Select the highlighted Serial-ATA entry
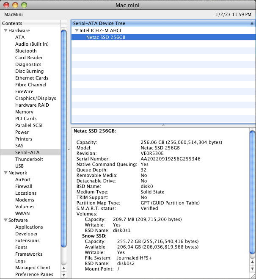This screenshot has width=256, height=279. pos(30,152)
